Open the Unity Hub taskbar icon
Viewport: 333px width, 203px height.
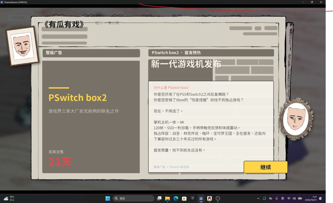[193, 198]
